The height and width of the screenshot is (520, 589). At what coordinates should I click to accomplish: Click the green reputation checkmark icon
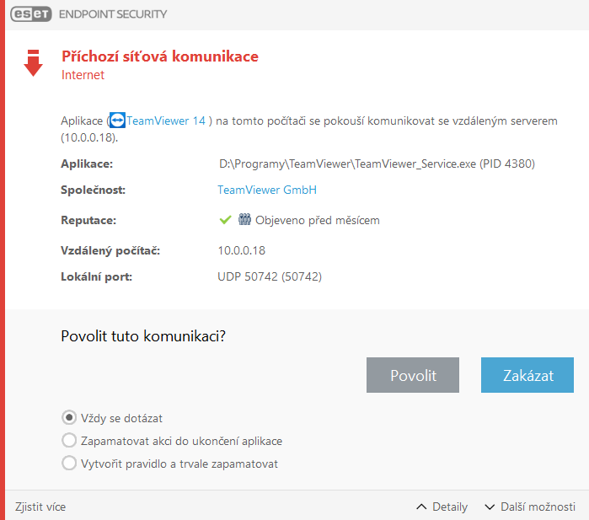[x=225, y=220]
